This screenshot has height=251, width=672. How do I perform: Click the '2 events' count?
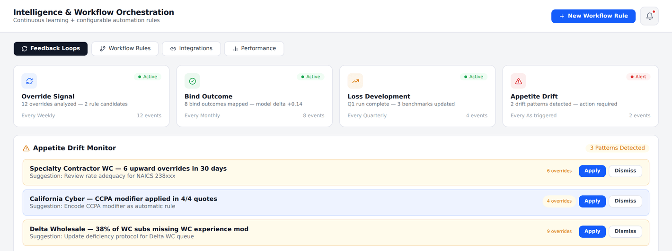(639, 116)
